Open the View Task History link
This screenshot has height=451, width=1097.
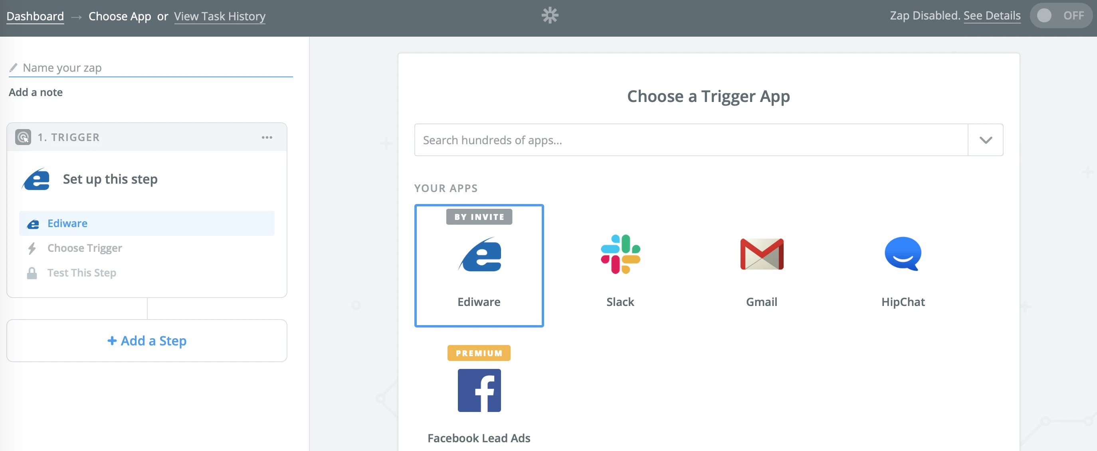tap(219, 16)
